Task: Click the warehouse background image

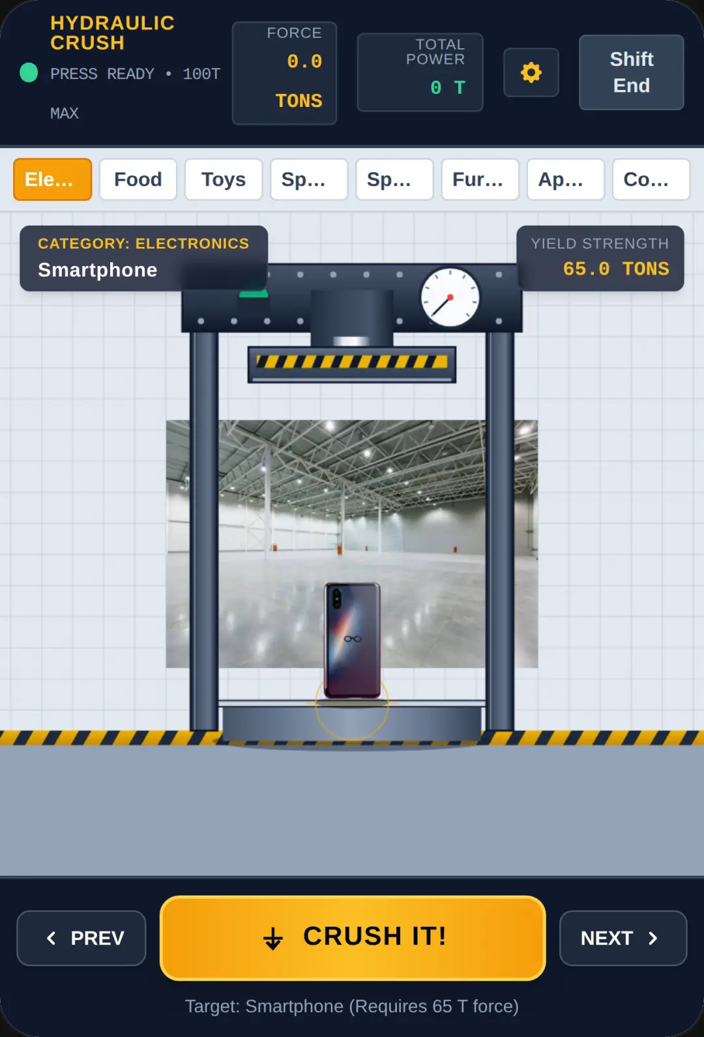Action: pos(352,544)
